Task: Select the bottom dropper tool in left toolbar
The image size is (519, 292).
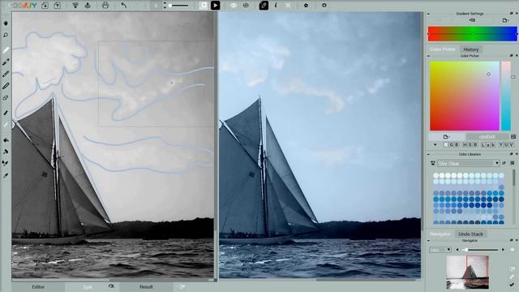Action: [6, 175]
